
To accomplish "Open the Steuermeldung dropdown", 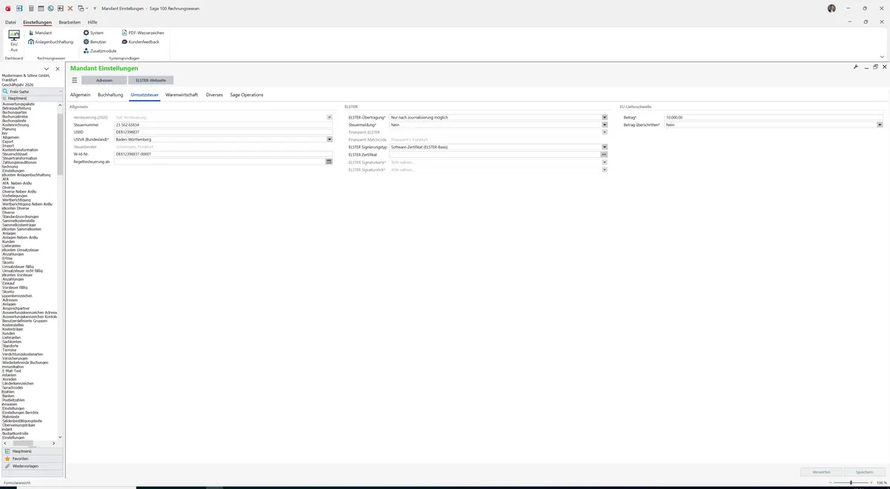I will point(604,124).
